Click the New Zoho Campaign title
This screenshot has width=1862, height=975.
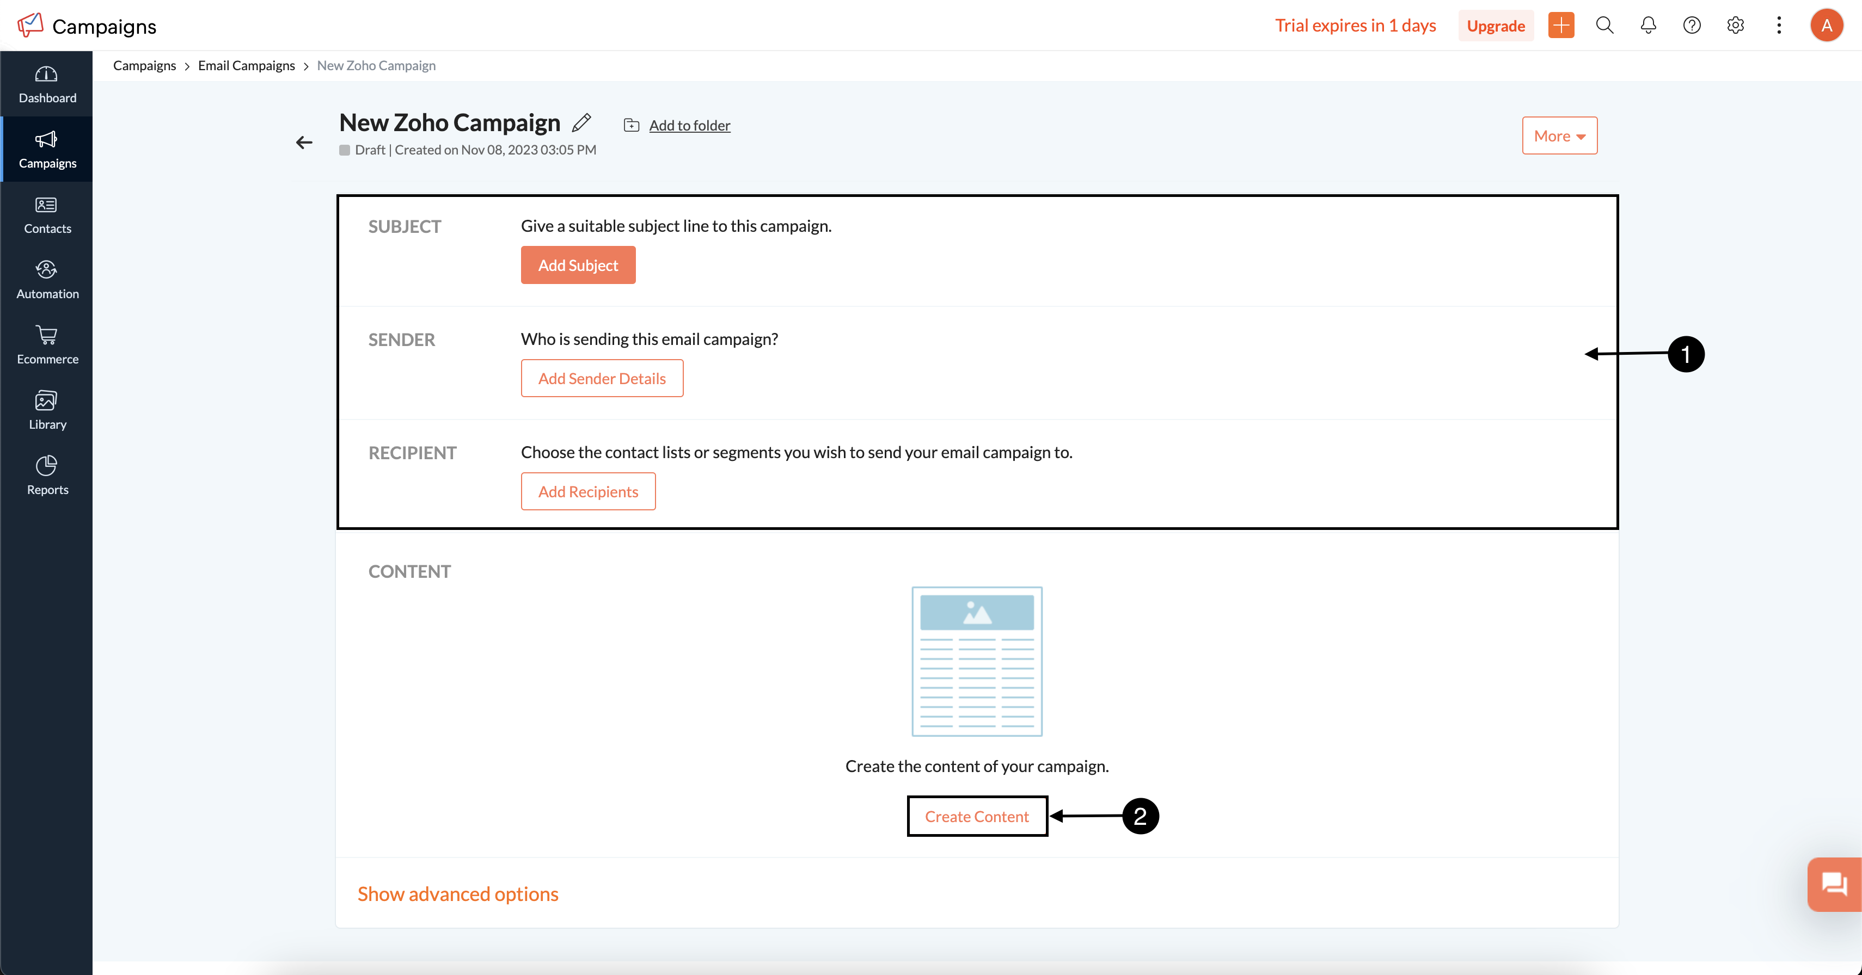[x=450, y=123]
